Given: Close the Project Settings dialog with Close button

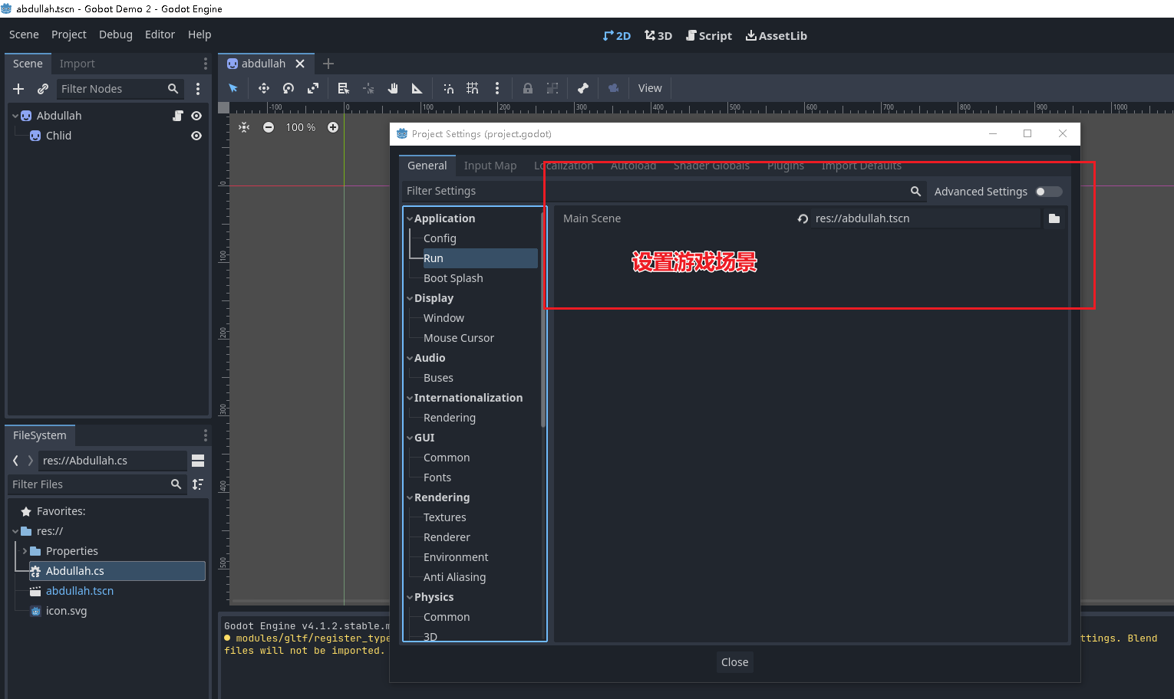Looking at the screenshot, I should click(x=734, y=662).
